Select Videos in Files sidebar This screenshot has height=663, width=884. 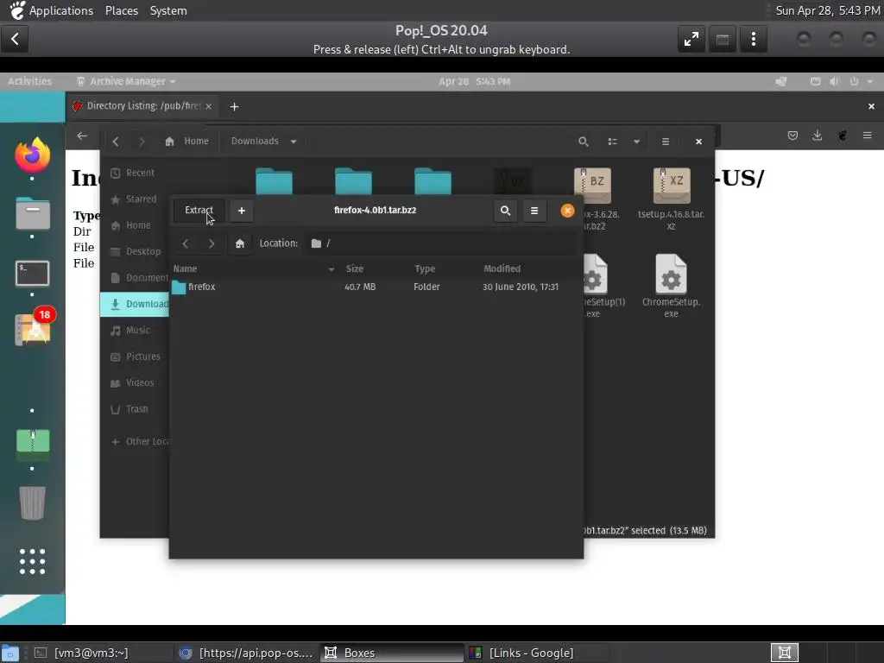coord(134,382)
